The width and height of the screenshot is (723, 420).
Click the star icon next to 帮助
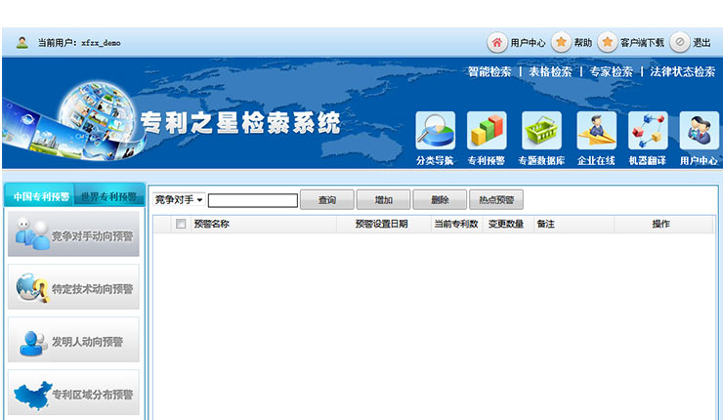pyautogui.click(x=561, y=42)
